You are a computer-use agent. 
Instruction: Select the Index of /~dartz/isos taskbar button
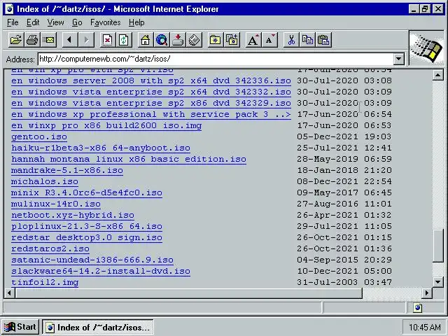[x=98, y=328]
